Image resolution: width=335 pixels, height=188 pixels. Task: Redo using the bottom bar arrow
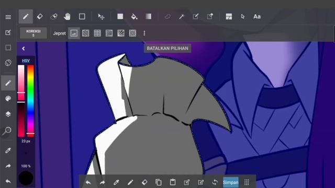(x=103, y=182)
